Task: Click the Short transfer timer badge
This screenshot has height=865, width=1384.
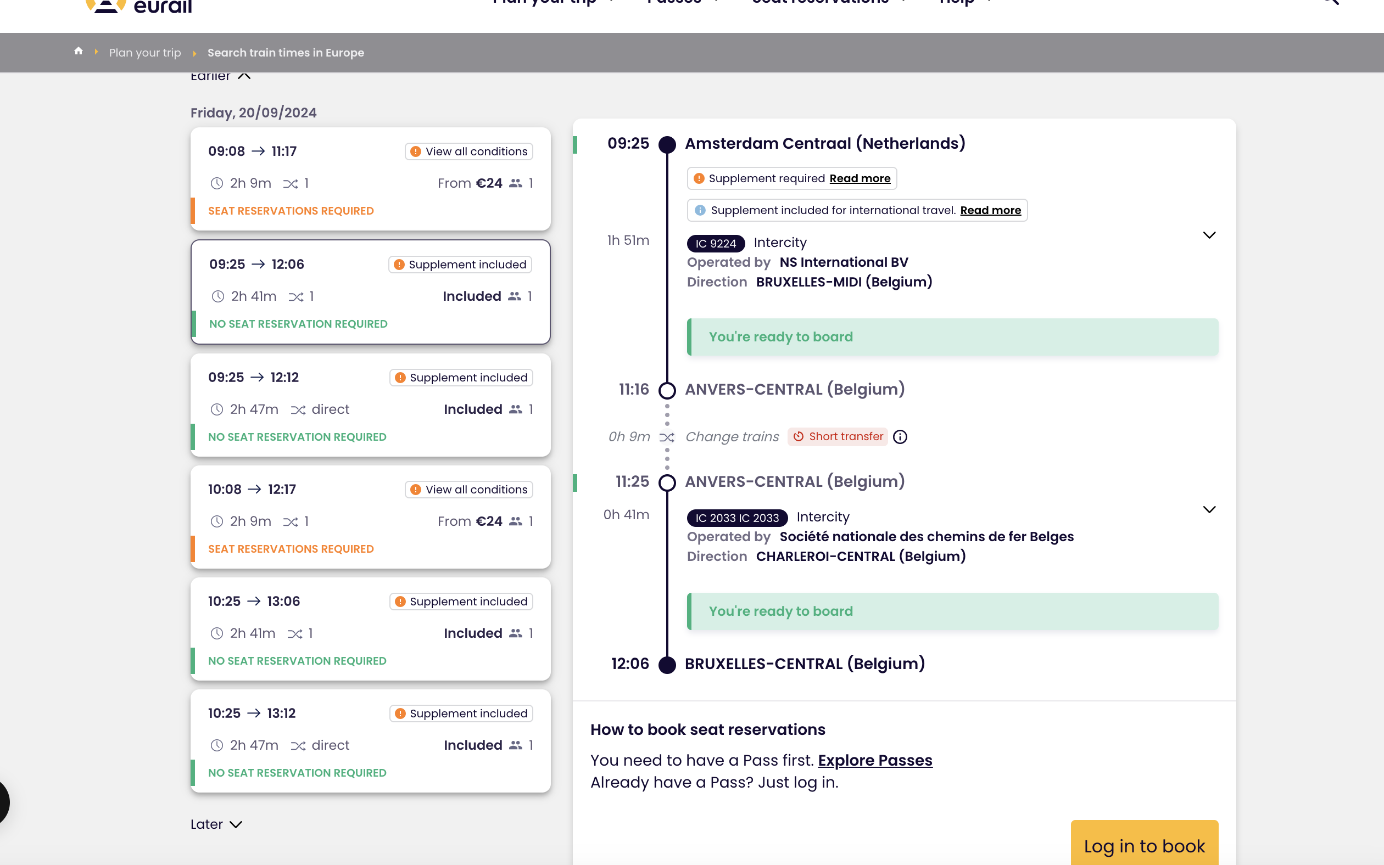Action: (x=838, y=436)
